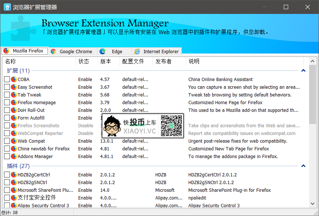Click the Chrome logo on the Google Chrome tab

click(53, 51)
